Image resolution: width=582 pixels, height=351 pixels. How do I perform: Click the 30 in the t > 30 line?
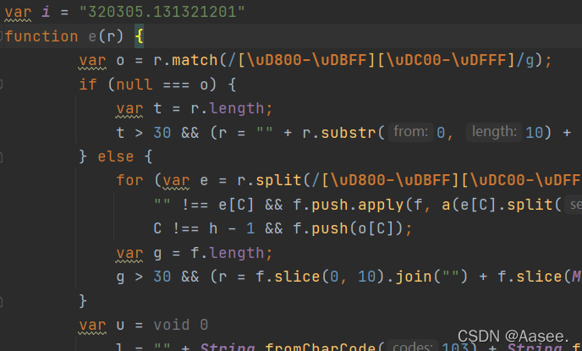(162, 133)
